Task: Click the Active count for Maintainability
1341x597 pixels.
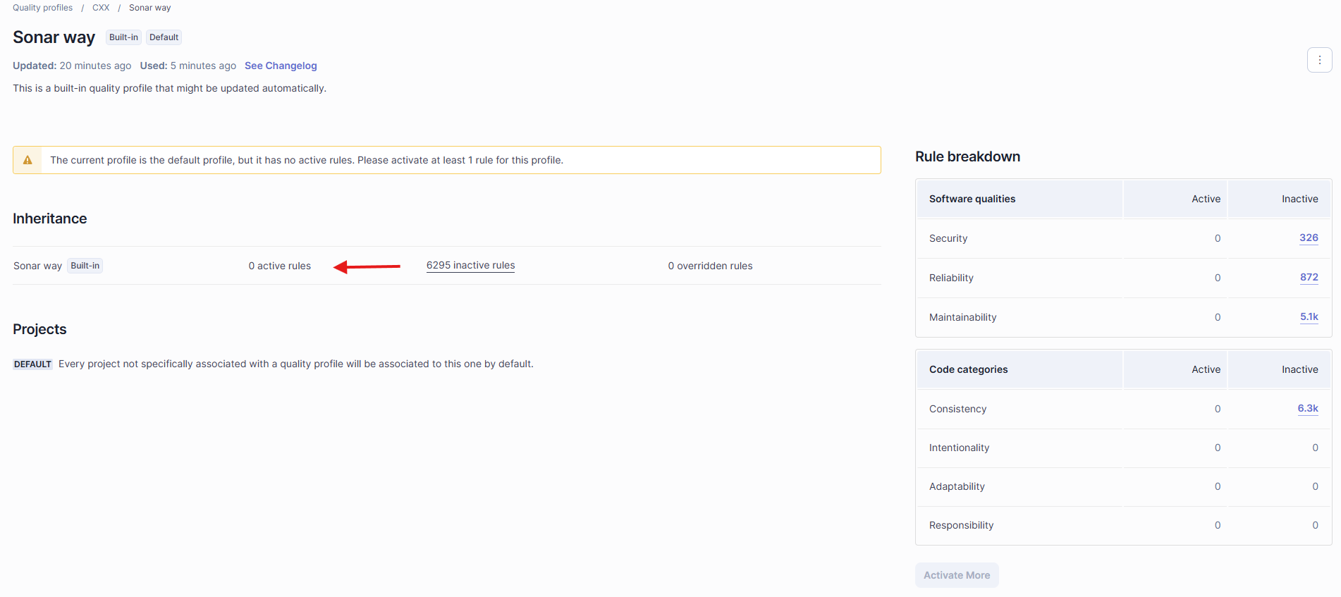Action: coord(1217,317)
